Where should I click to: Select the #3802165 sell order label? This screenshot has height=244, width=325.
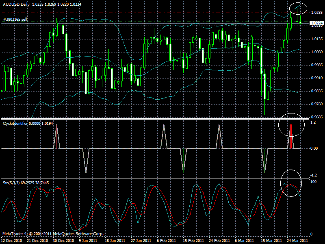click(x=15, y=20)
